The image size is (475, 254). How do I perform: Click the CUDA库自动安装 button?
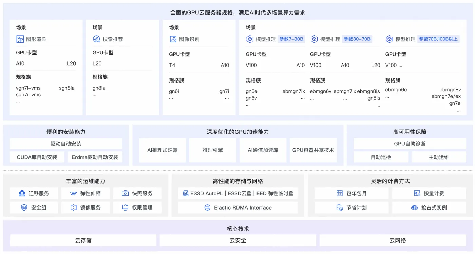coord(37,157)
